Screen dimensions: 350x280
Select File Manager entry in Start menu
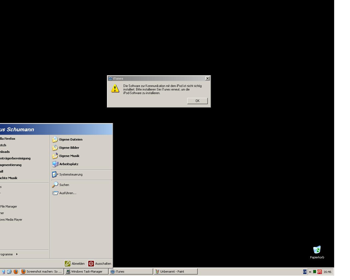pos(8,206)
